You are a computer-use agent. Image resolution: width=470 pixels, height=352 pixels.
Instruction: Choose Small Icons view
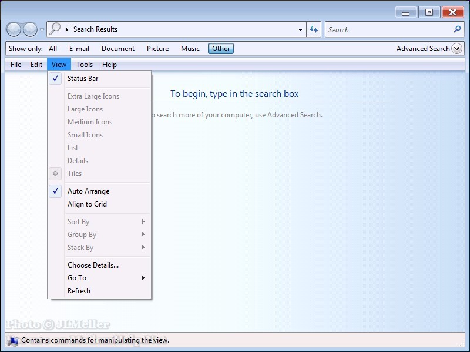99,135
